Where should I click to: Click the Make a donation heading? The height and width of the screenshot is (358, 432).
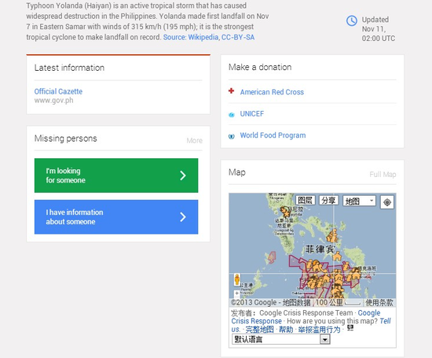coord(260,67)
